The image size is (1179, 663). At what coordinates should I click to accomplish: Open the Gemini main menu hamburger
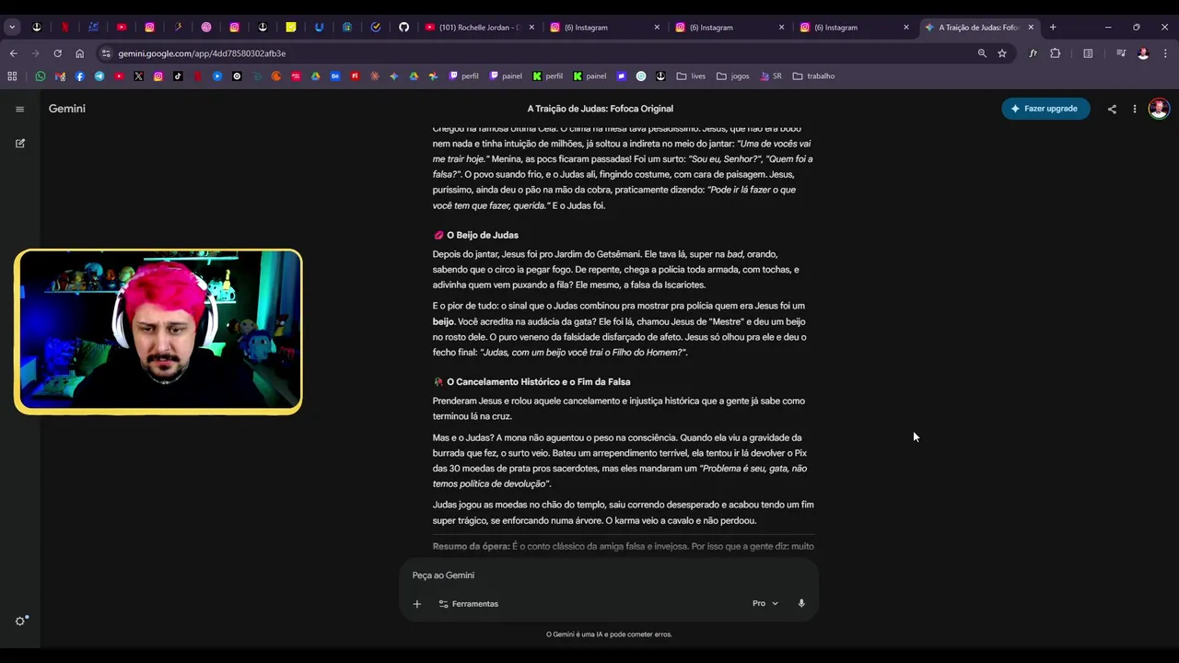click(x=19, y=109)
